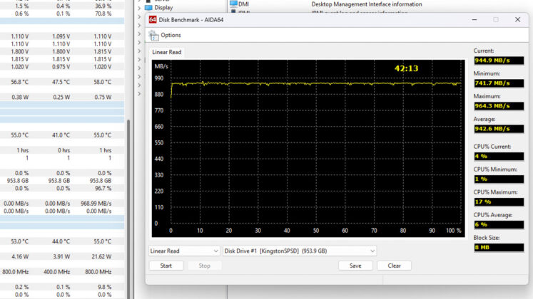The image size is (533, 299).
Task: Click the 56.8 °C temperature value
Action: (20, 82)
